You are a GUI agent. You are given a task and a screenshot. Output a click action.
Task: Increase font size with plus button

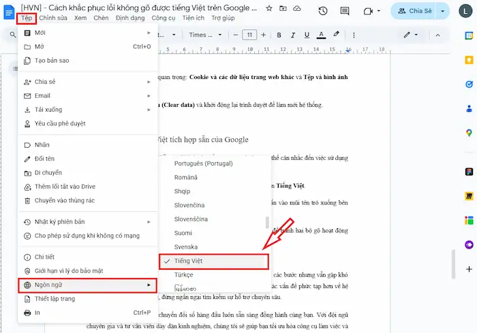pyautogui.click(x=264, y=35)
